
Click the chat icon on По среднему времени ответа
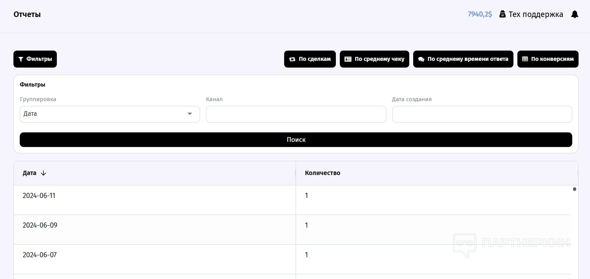[x=421, y=59]
